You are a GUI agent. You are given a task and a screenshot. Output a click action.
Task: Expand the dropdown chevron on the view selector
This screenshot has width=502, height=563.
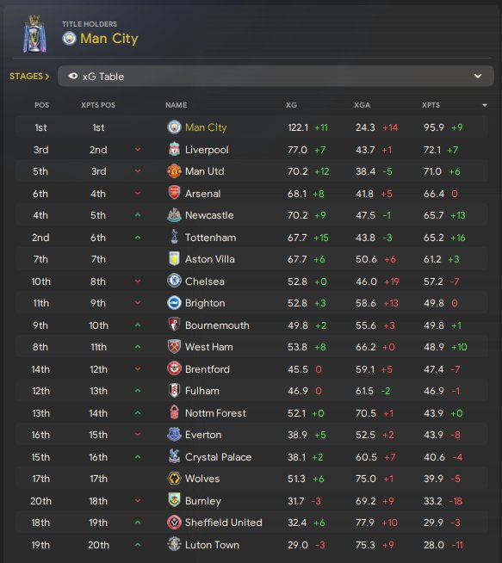tap(478, 76)
